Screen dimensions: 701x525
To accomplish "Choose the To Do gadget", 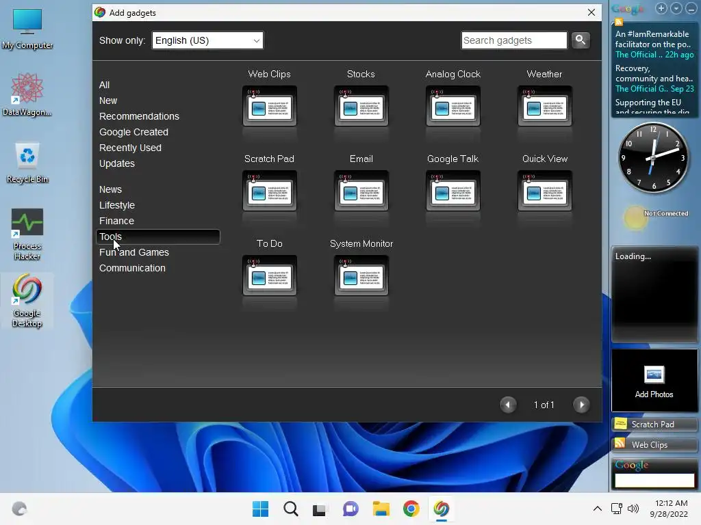I will point(270,275).
